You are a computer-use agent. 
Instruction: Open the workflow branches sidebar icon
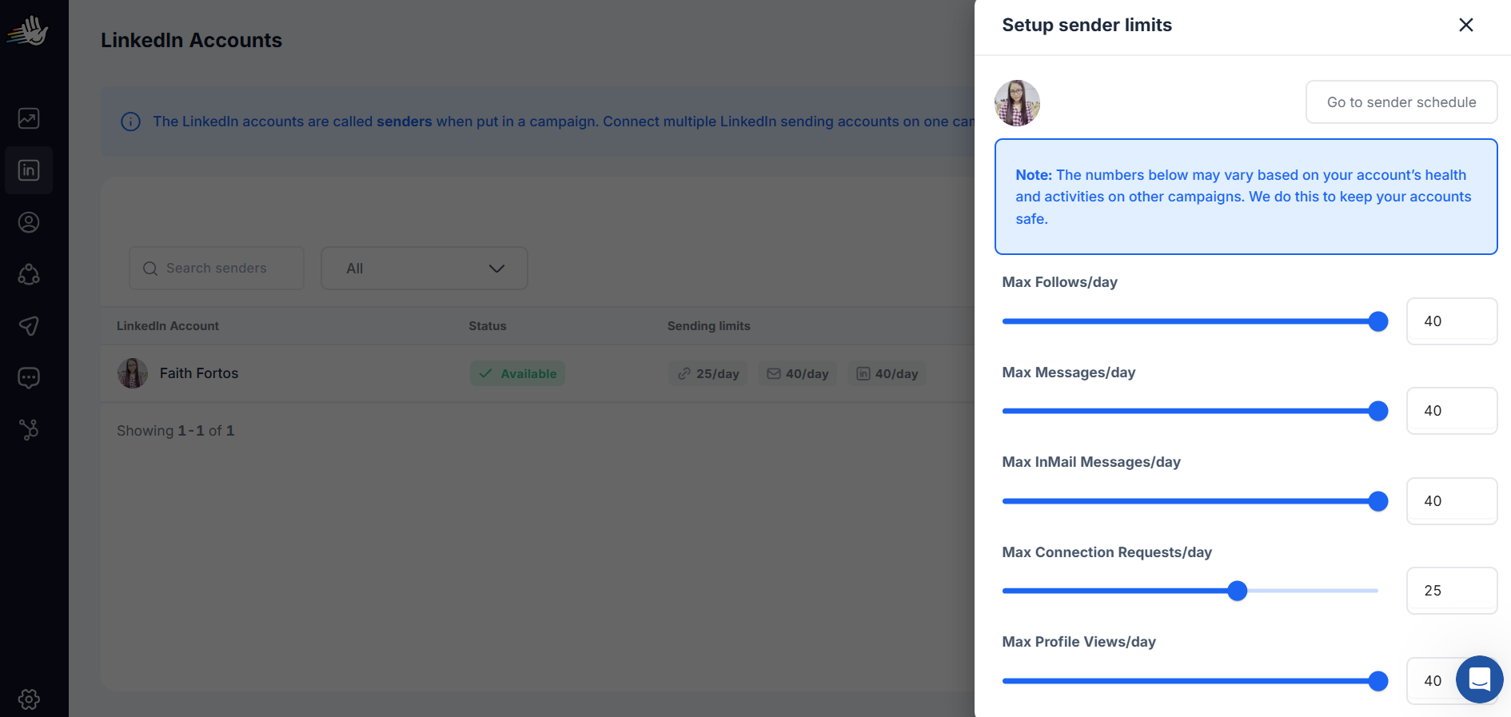tap(29, 430)
